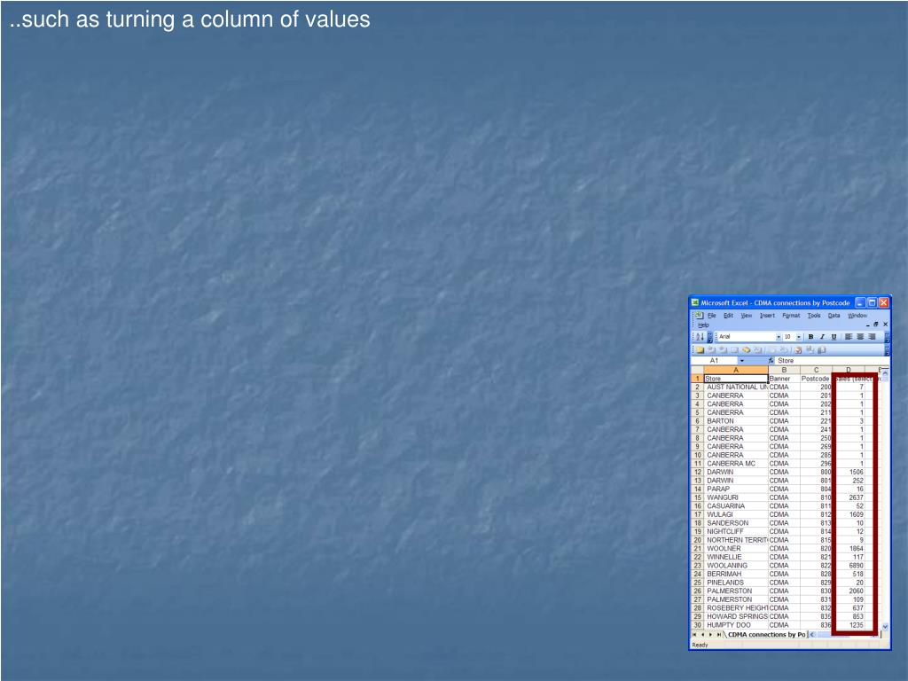Click the Store header cell A1
This screenshot has width=908, height=681.
click(736, 379)
